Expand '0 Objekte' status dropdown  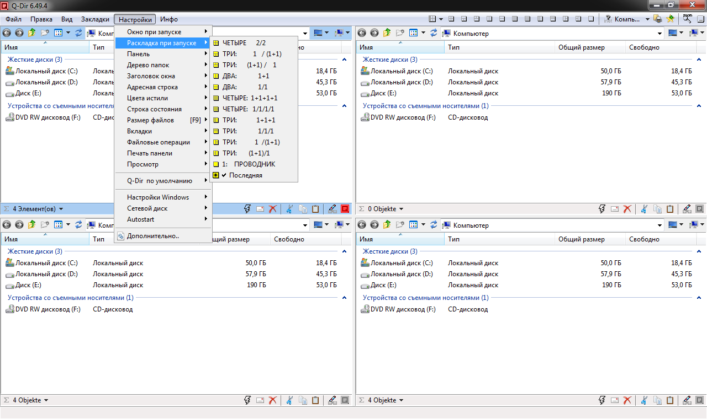402,209
